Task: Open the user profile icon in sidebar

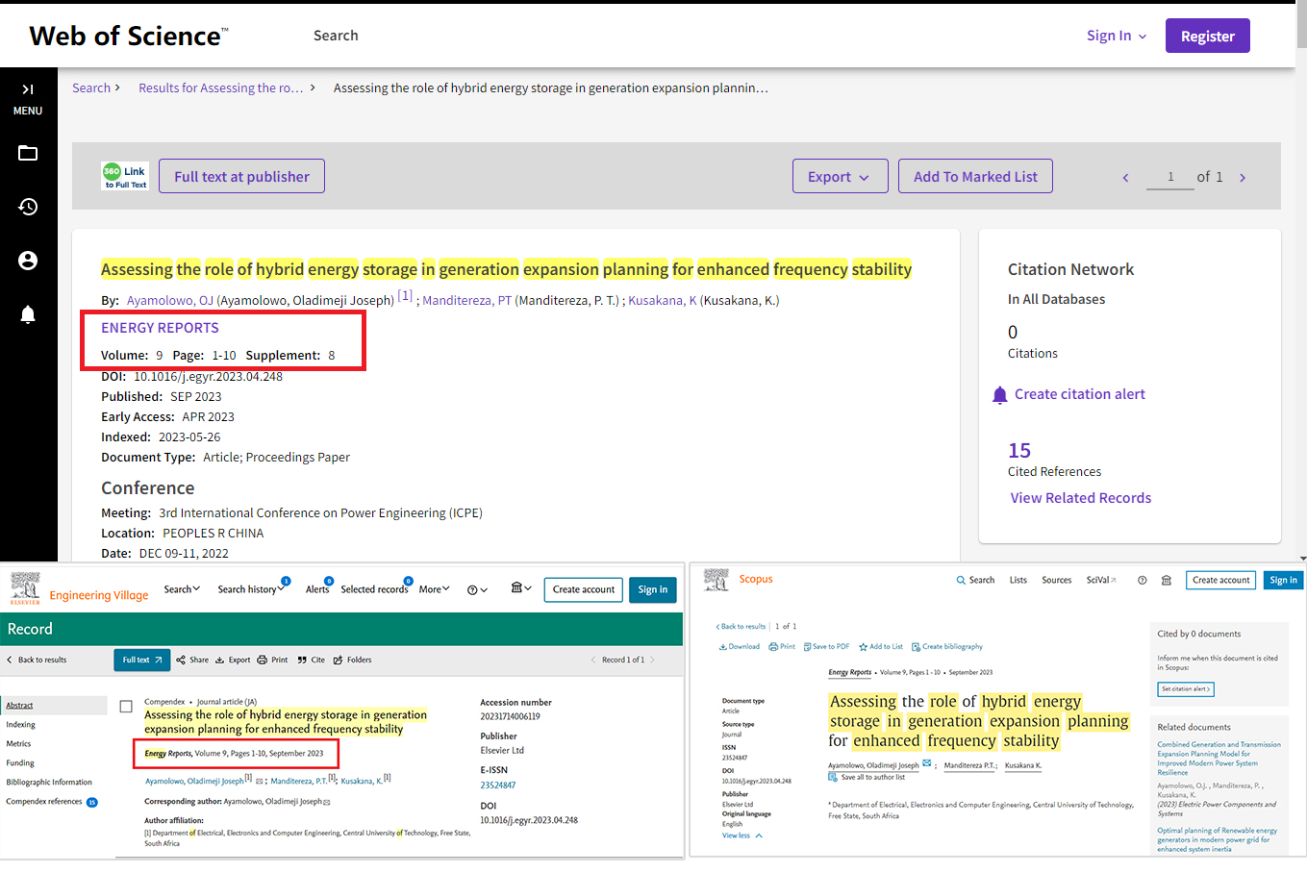Action: [28, 261]
